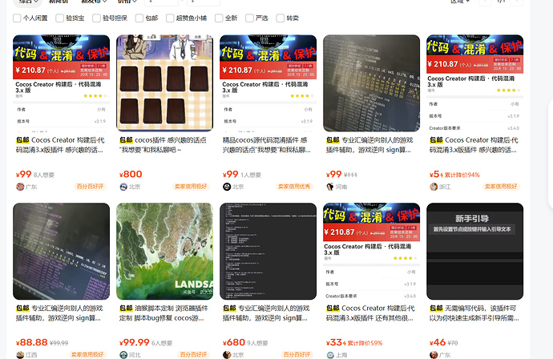Viewport: 553px width, 359px height.
Task: Open the monitor hex-dump thumbnail above 河南 listing
Action: pos(371,83)
